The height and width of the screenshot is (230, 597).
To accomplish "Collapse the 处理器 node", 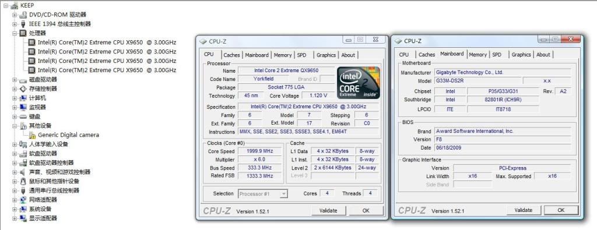I will coord(15,33).
